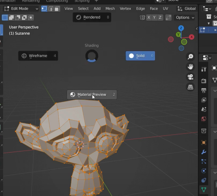Click the blue Z axis gizmo
The width and height of the screenshot is (217, 196).
[181, 28]
